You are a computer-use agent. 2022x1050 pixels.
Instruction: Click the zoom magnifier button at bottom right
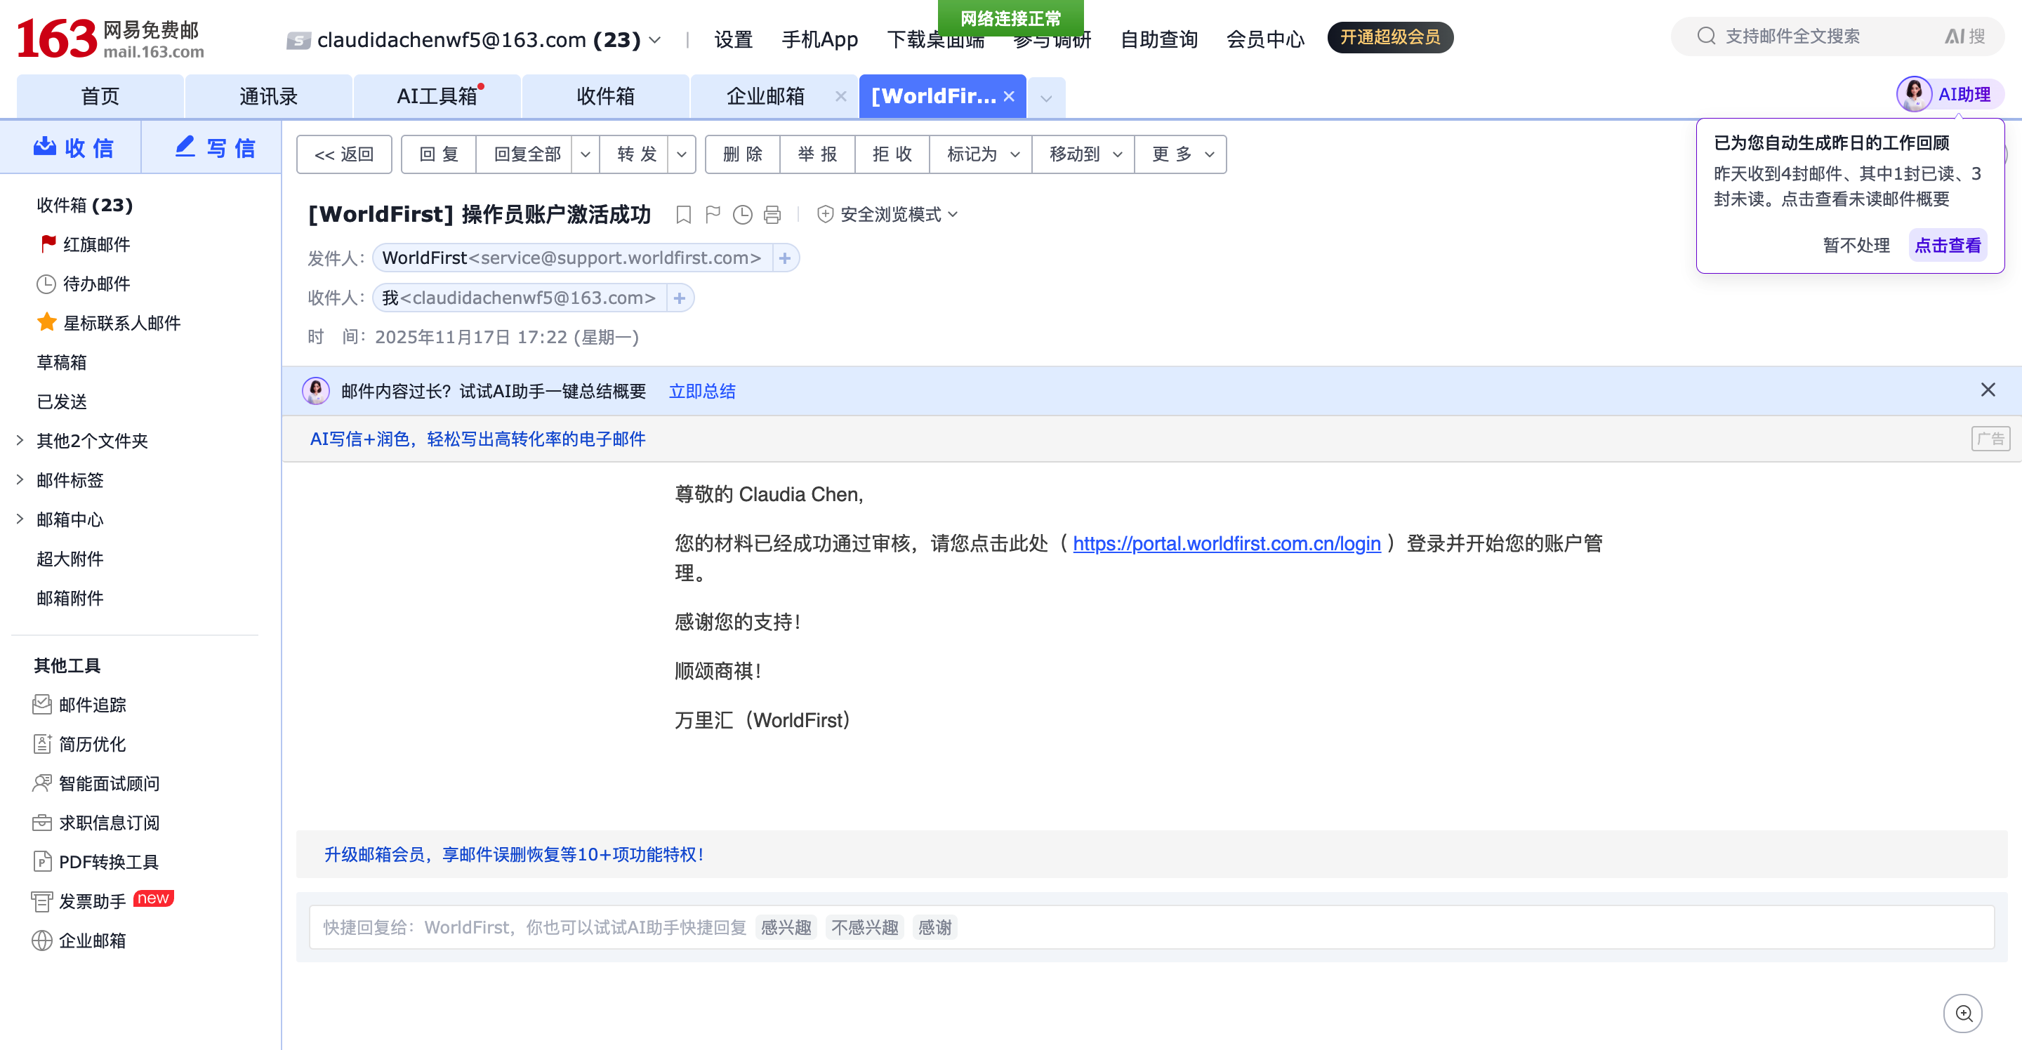click(1963, 1013)
